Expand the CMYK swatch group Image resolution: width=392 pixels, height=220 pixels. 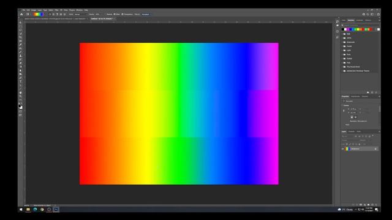click(342, 38)
